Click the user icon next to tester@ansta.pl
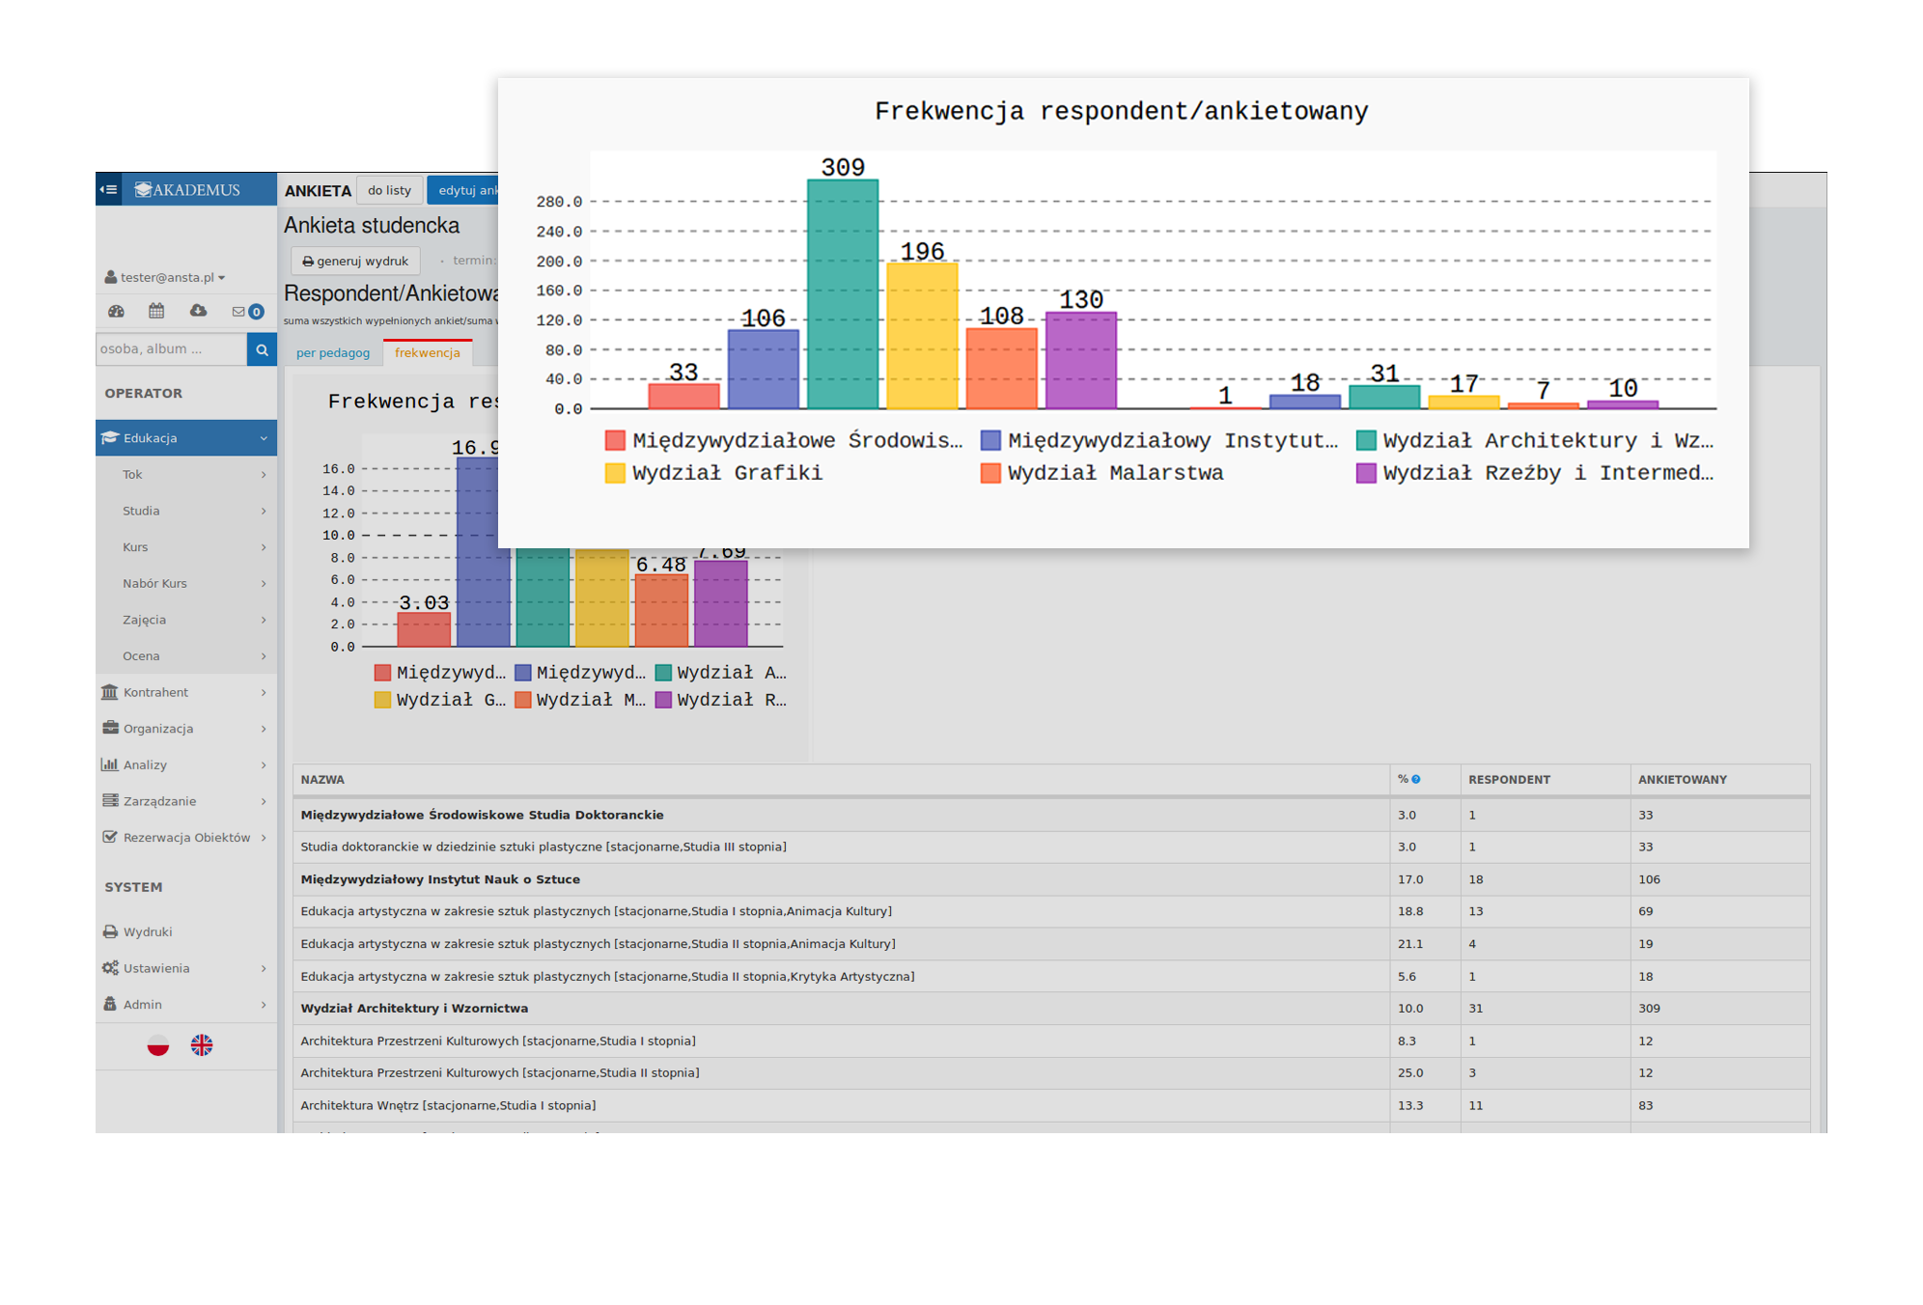 coord(111,277)
